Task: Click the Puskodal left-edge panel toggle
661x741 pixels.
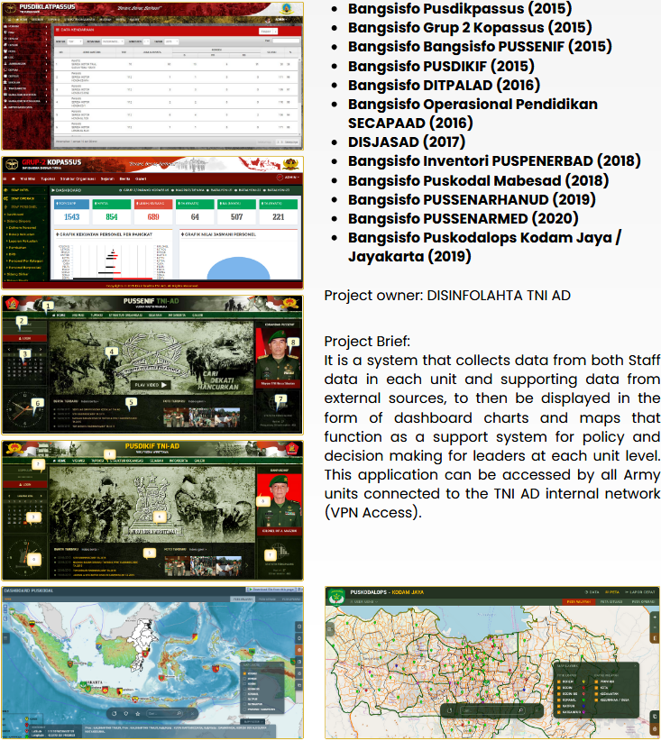Action: pyautogui.click(x=6, y=638)
